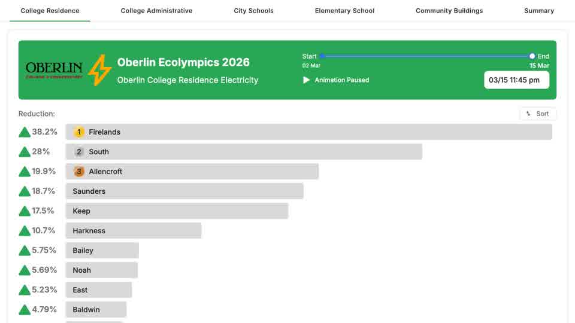
Task: Click the green triangle beside 5.69%
Action: click(25, 270)
